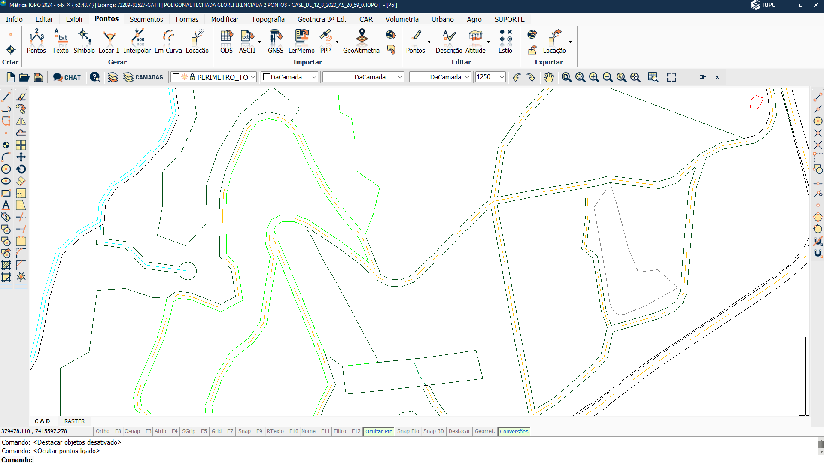Click the CHAT button
The width and height of the screenshot is (824, 463).
point(67,77)
